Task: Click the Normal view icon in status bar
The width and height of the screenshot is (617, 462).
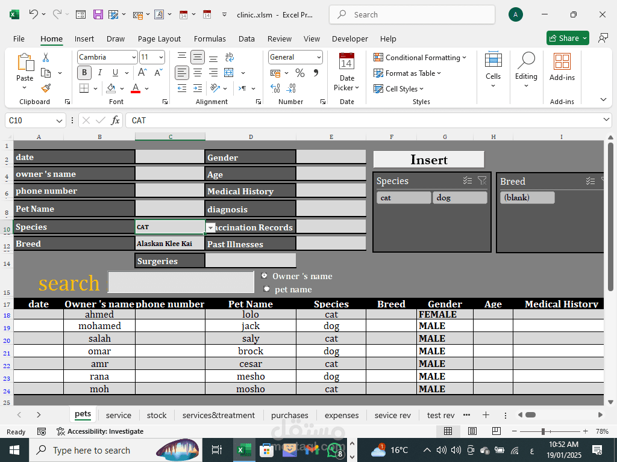Action: 448,431
